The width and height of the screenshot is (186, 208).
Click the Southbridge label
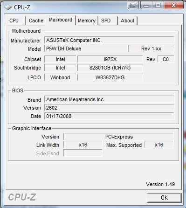coord(28,68)
